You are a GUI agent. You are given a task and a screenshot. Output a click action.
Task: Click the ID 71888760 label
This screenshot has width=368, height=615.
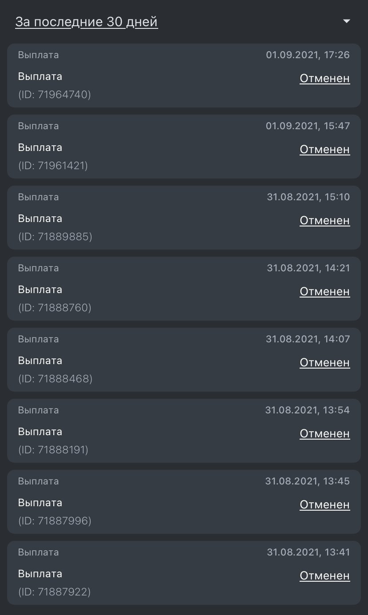(x=55, y=308)
